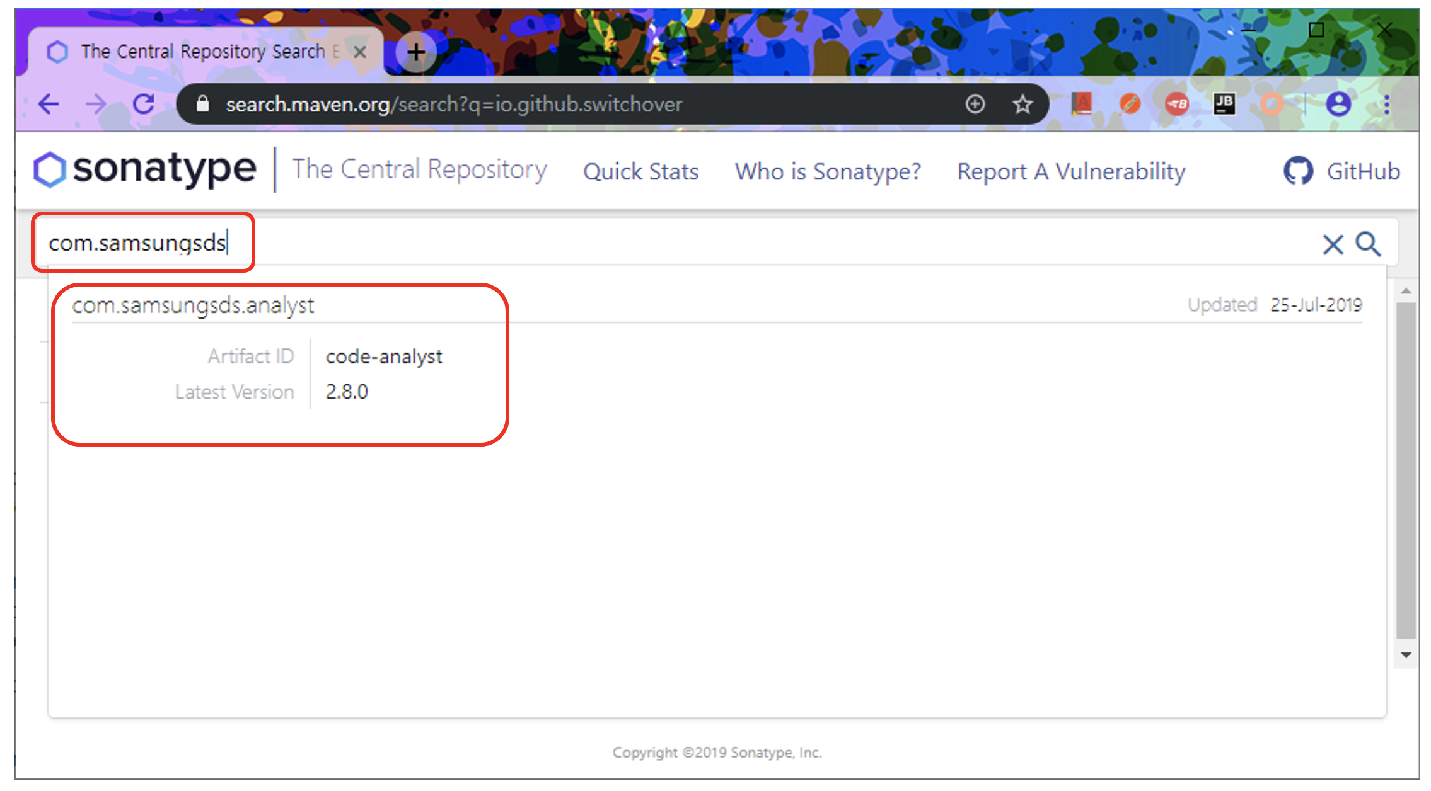Image resolution: width=1431 pixels, height=791 pixels.
Task: Click the address bar URL
Action: click(x=454, y=104)
